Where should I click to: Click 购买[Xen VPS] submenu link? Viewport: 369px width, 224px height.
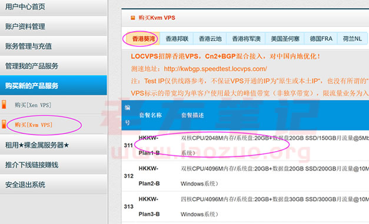click(x=33, y=105)
